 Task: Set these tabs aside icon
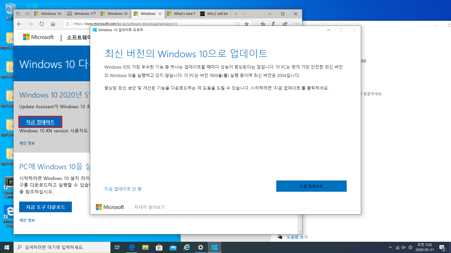pyautogui.click(x=27, y=13)
